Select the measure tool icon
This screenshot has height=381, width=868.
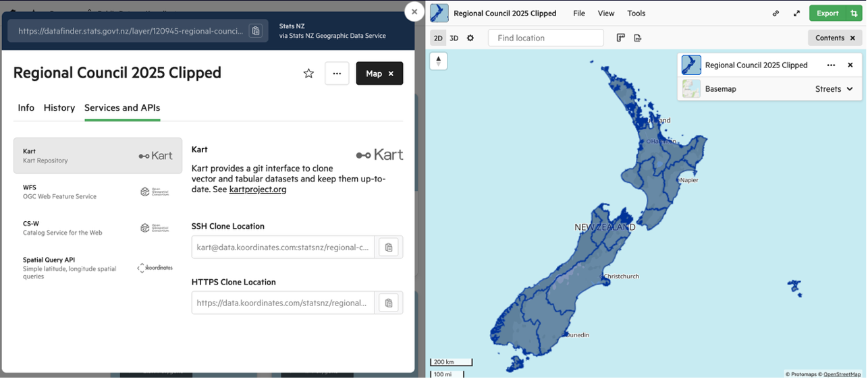click(x=621, y=38)
